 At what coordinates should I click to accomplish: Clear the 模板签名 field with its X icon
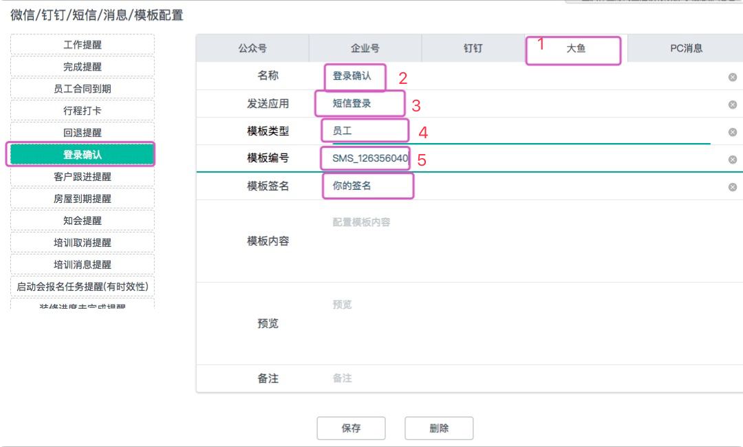pyautogui.click(x=733, y=187)
